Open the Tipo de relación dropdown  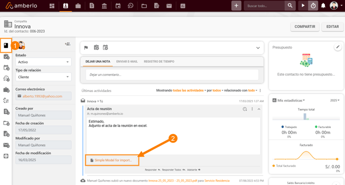coord(43,77)
